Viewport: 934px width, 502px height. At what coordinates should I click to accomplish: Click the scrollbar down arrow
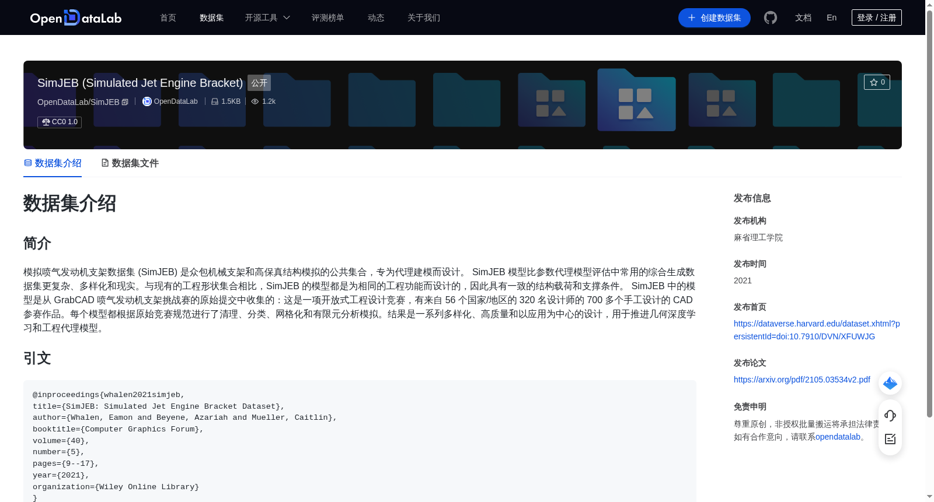[x=929, y=497]
